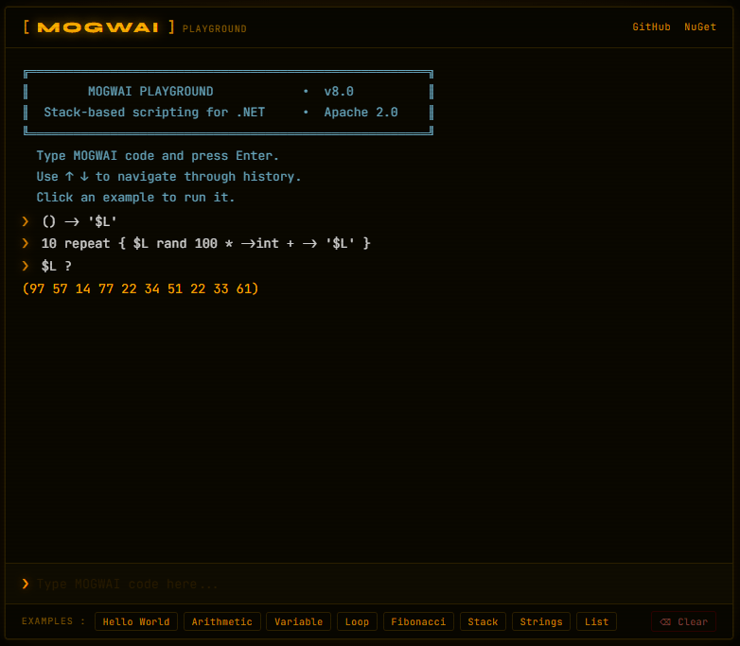Screen dimensions: 740x646
Task: Run the Variable example
Action: point(298,621)
